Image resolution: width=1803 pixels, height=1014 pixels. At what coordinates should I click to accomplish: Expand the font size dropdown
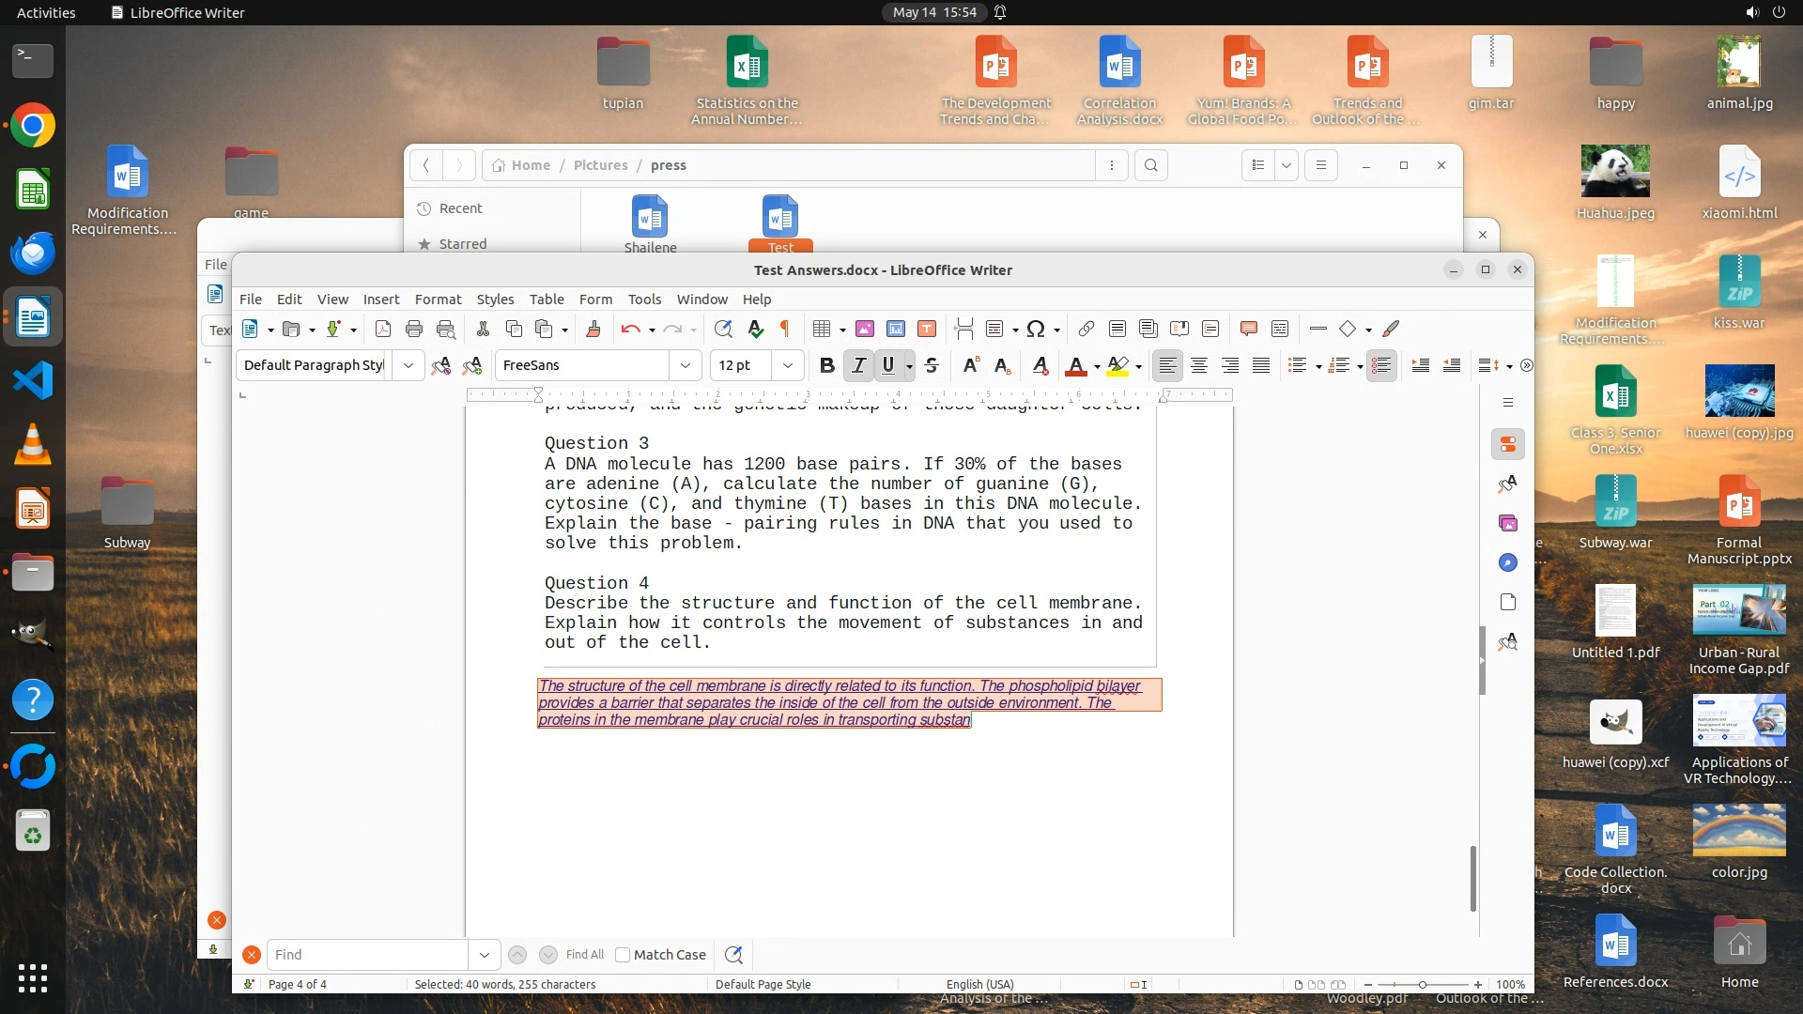[788, 365]
